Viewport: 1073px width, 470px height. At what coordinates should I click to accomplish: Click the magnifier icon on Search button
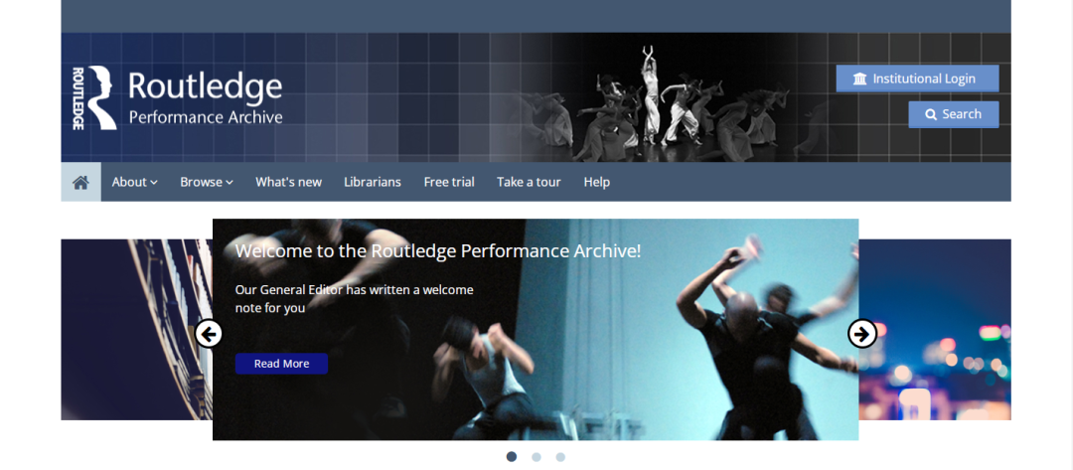tap(931, 114)
